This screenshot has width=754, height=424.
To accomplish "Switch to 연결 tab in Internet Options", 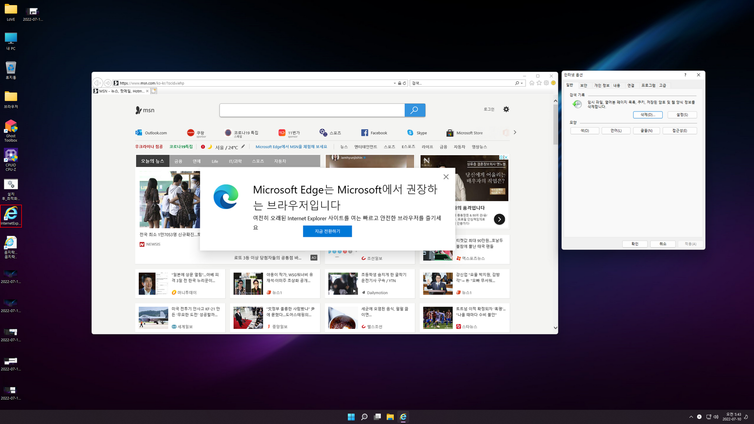I will click(631, 85).
